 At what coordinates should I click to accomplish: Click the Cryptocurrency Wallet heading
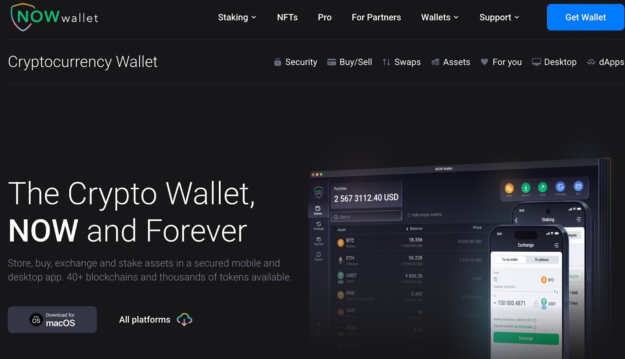point(83,62)
